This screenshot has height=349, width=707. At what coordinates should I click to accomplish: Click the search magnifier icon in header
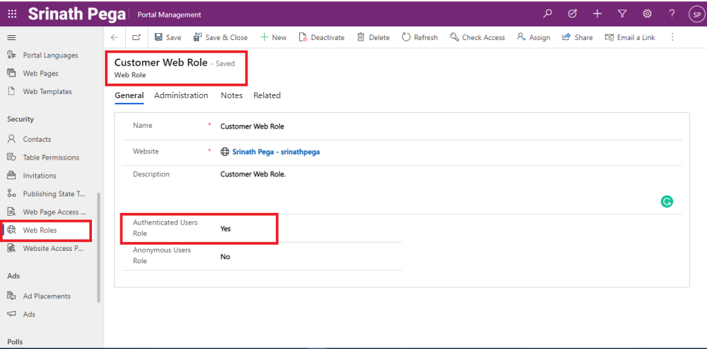click(547, 14)
